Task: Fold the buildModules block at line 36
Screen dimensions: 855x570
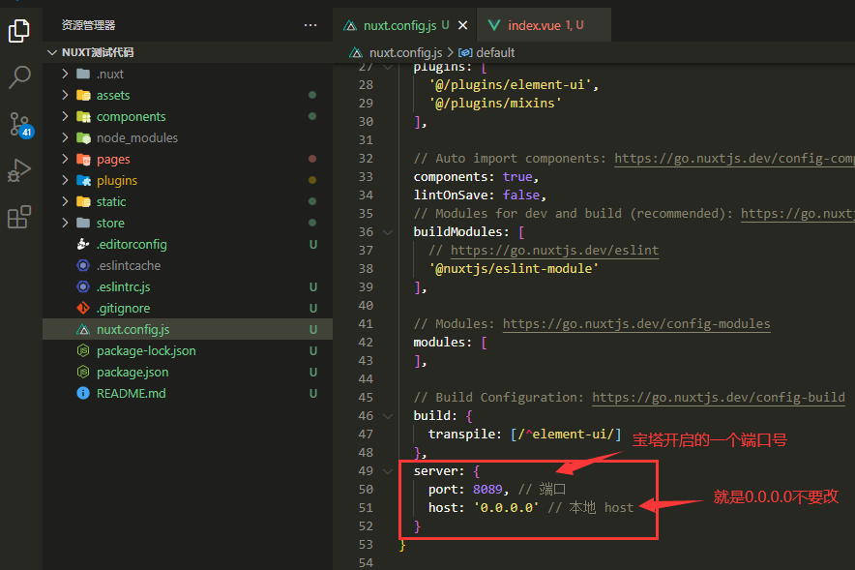Action: (388, 232)
